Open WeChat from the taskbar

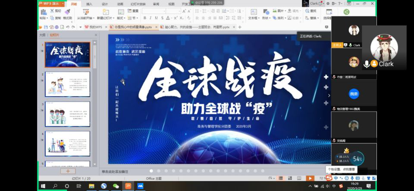(x=116, y=186)
